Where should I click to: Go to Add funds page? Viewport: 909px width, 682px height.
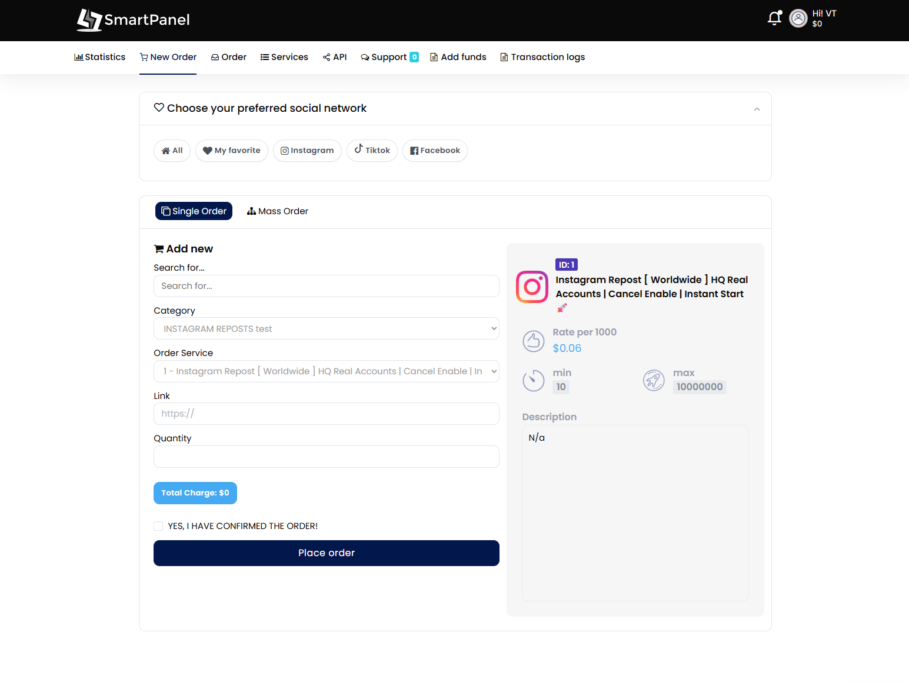pyautogui.click(x=458, y=57)
